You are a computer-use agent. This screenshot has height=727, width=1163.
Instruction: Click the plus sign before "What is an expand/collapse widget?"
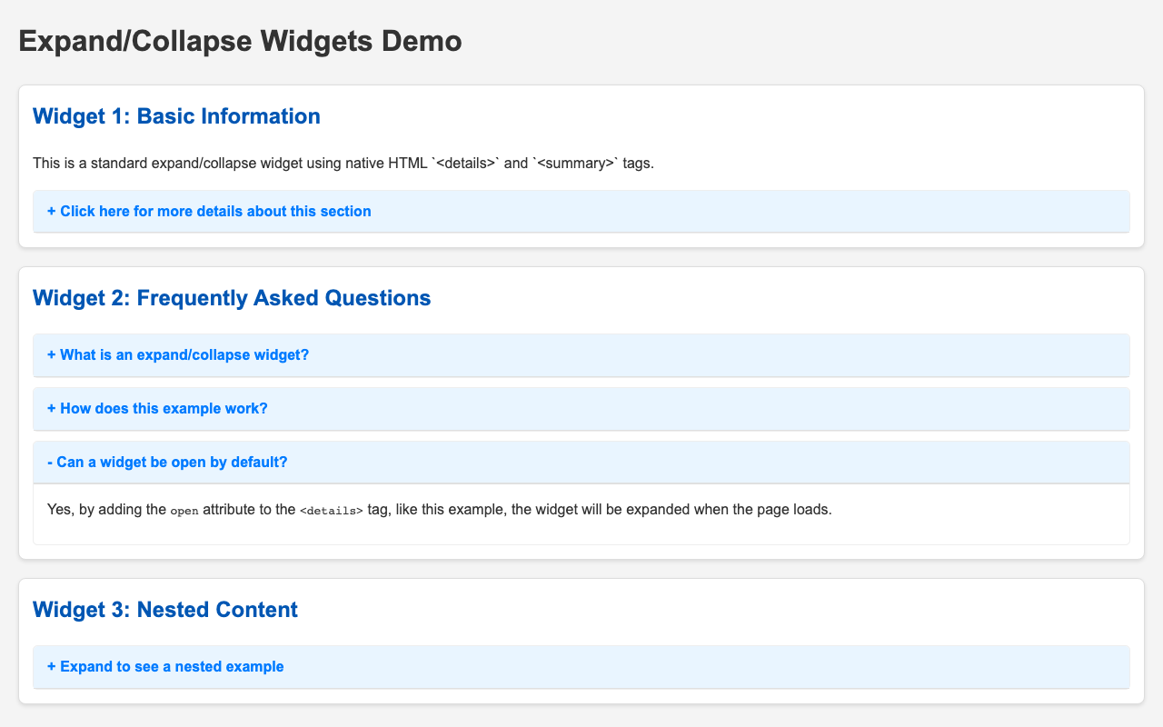coord(49,354)
